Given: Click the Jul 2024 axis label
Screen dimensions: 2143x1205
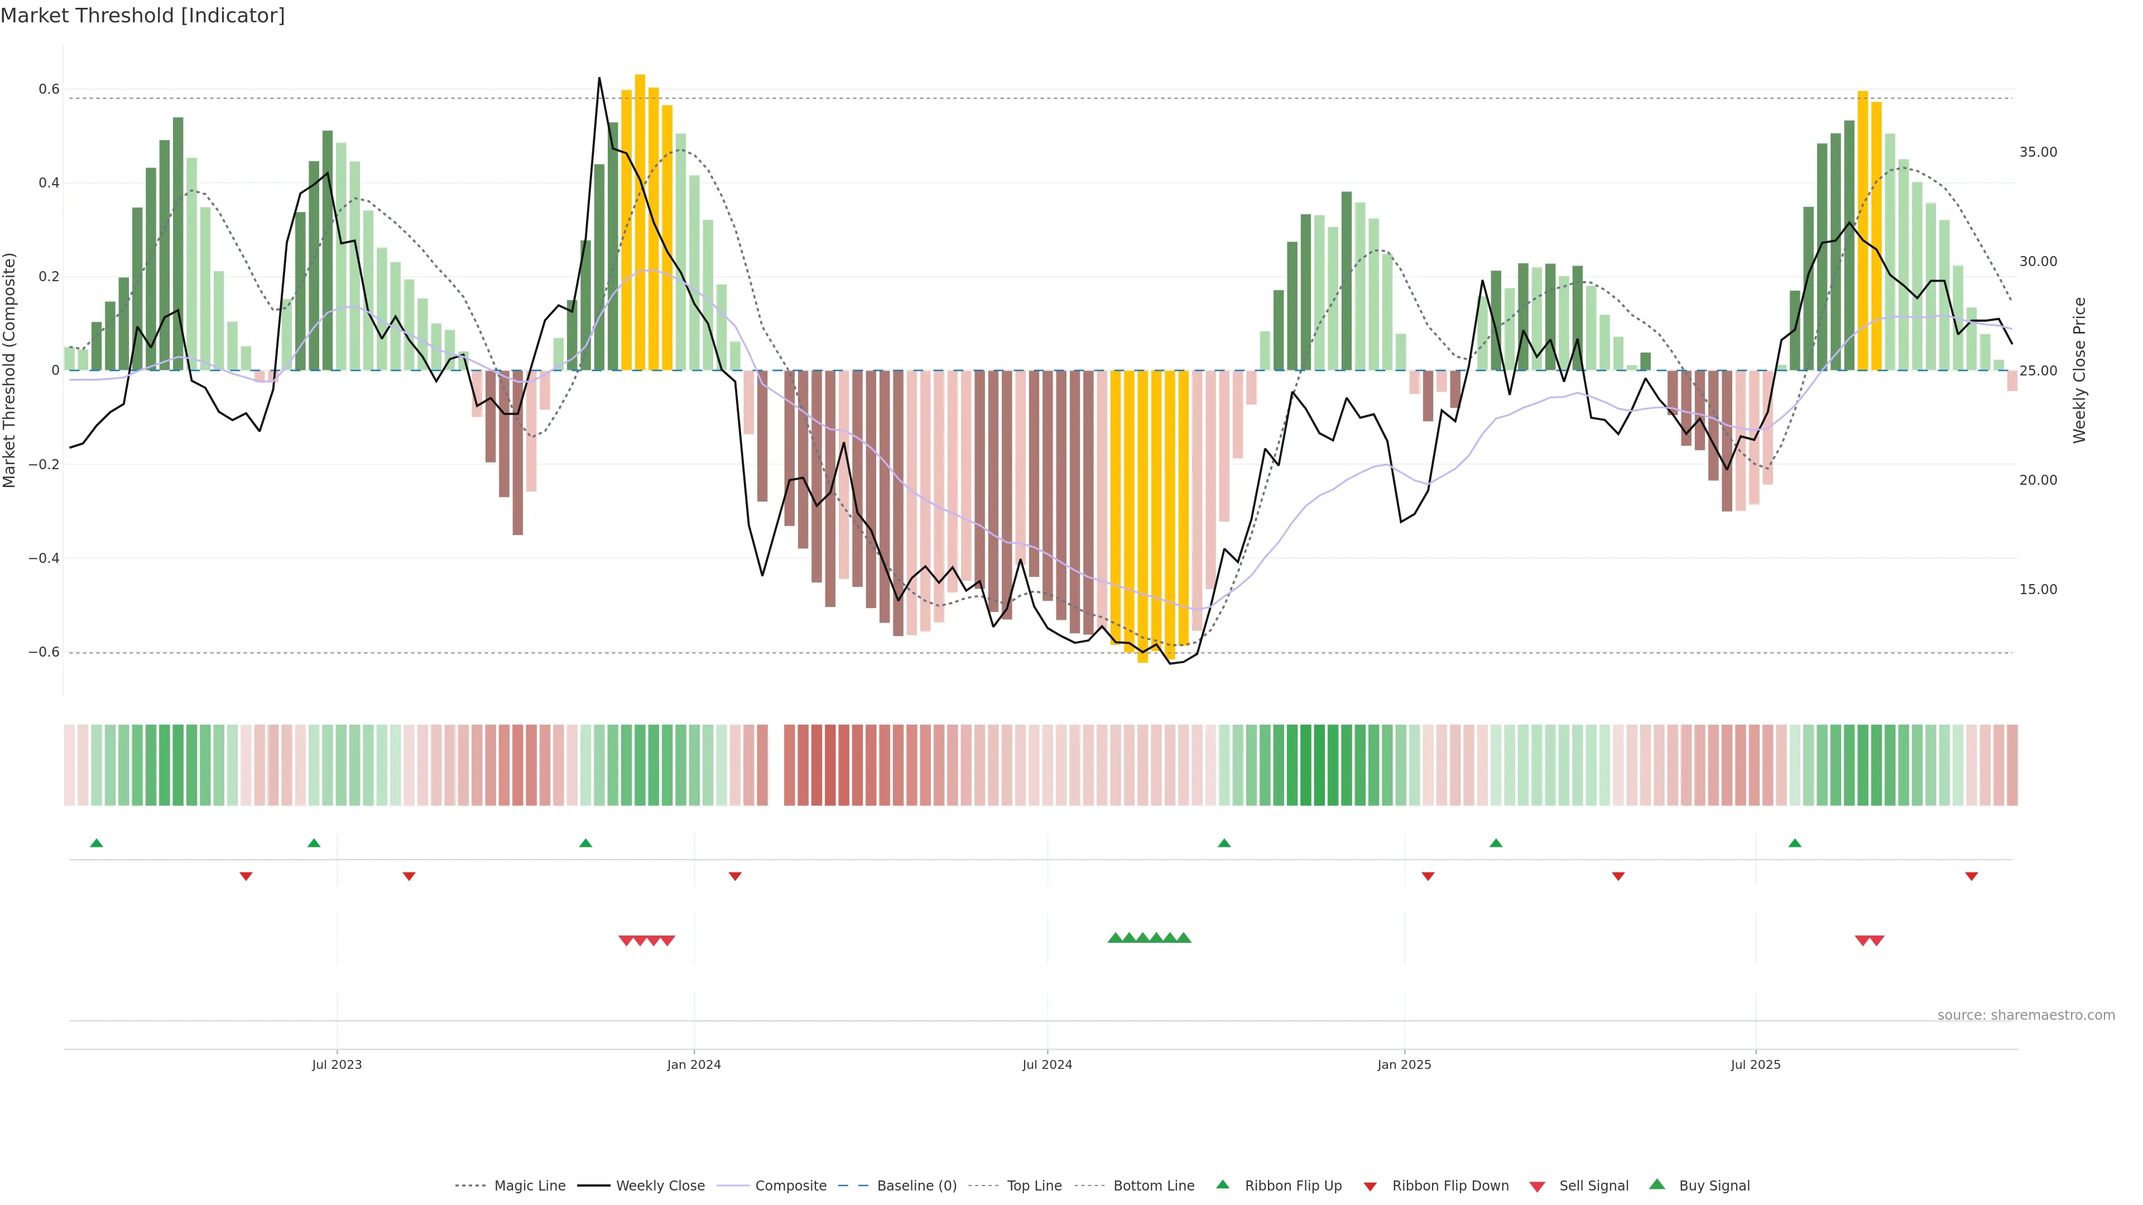Looking at the screenshot, I should [1046, 1066].
